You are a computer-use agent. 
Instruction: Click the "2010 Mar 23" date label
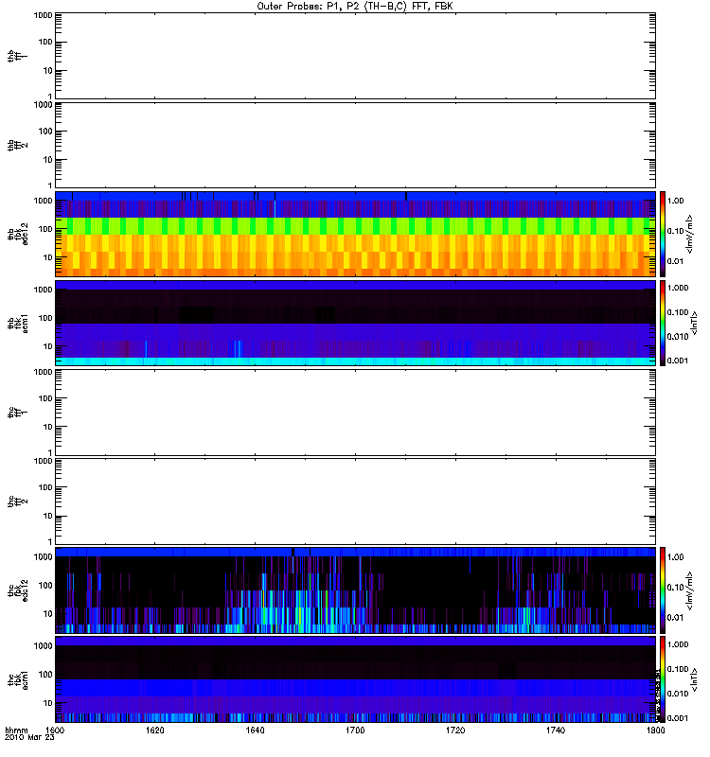[x=29, y=737]
